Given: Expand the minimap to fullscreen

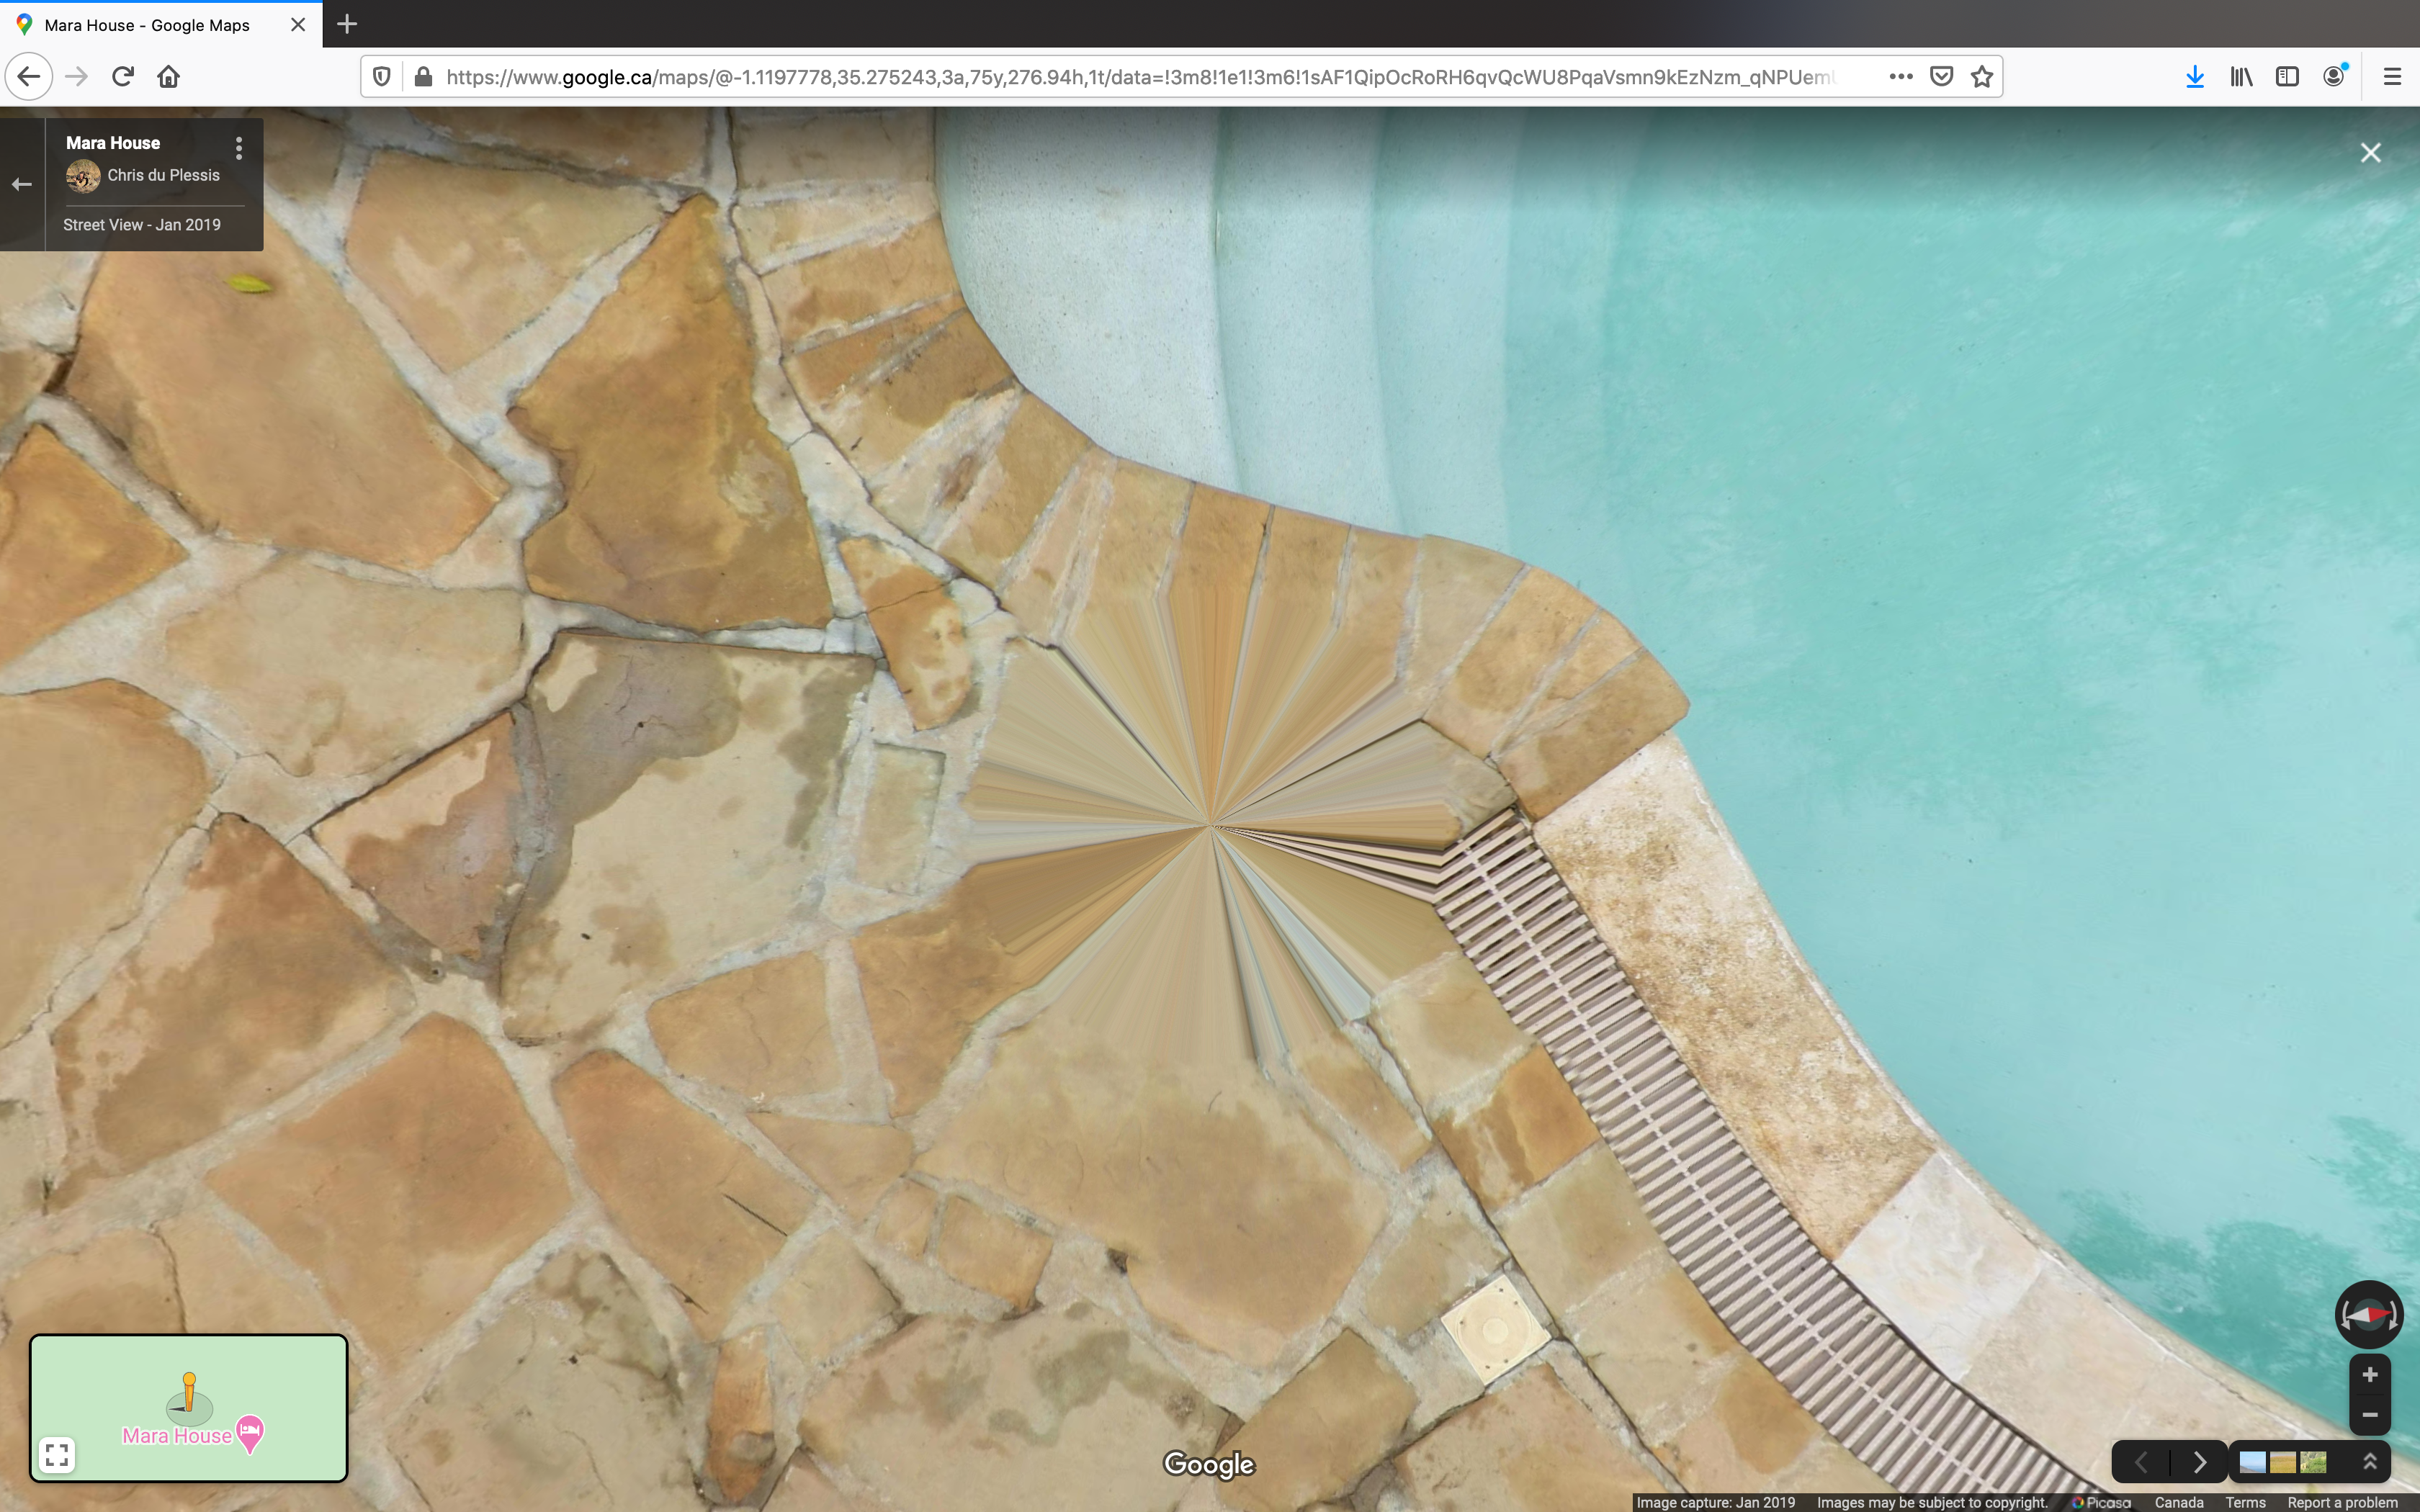Looking at the screenshot, I should 57,1454.
